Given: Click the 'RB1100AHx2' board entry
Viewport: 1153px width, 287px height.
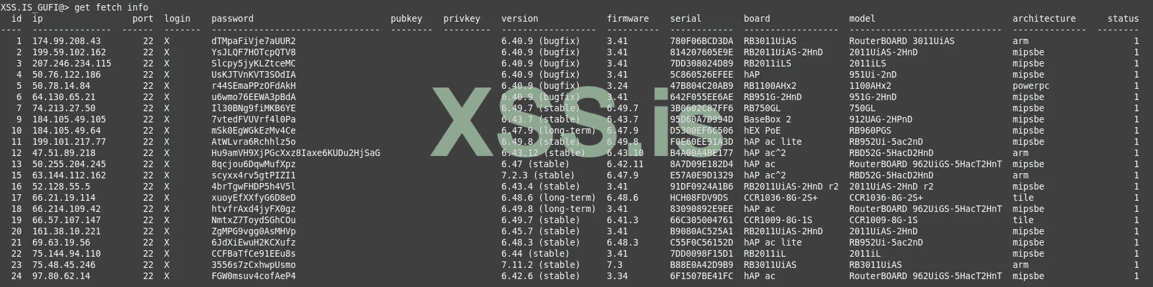Looking at the screenshot, I should coord(770,86).
